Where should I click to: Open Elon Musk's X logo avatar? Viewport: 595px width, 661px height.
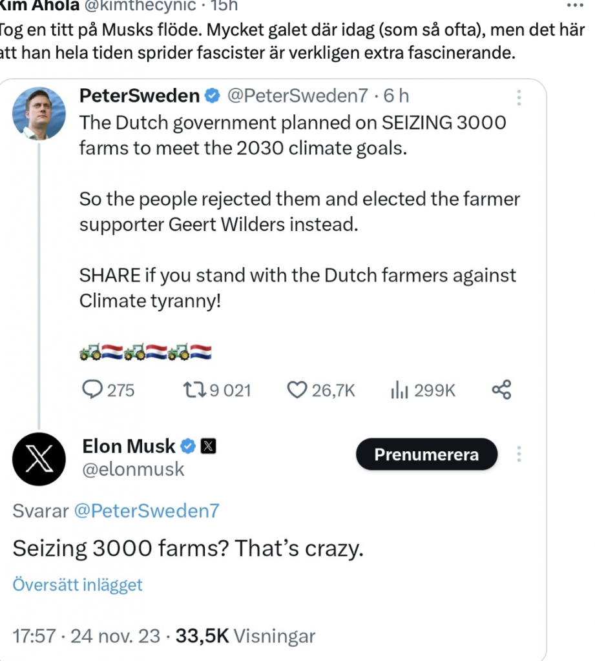39,460
